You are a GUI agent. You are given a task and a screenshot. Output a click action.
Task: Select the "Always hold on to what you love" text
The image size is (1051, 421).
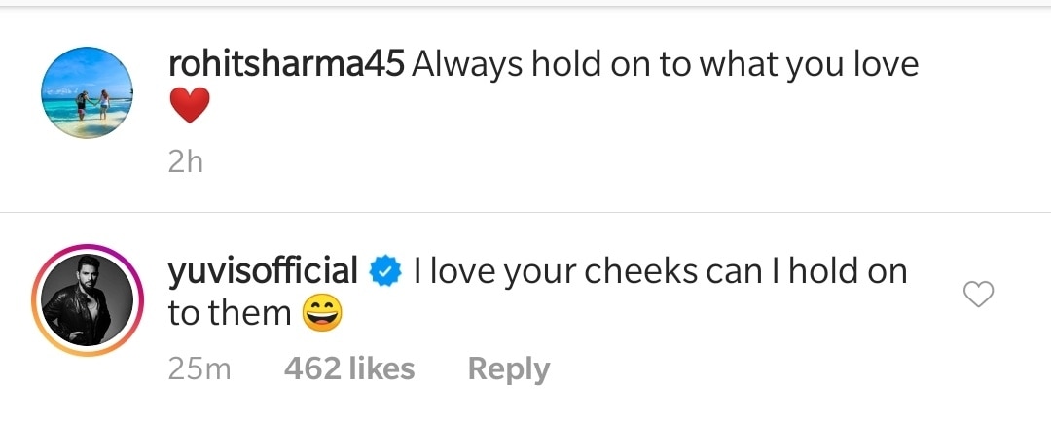[x=666, y=64]
